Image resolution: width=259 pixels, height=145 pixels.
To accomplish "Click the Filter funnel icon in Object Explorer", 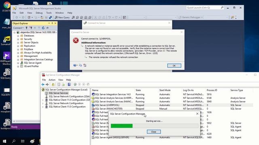I will click(x=39, y=28).
